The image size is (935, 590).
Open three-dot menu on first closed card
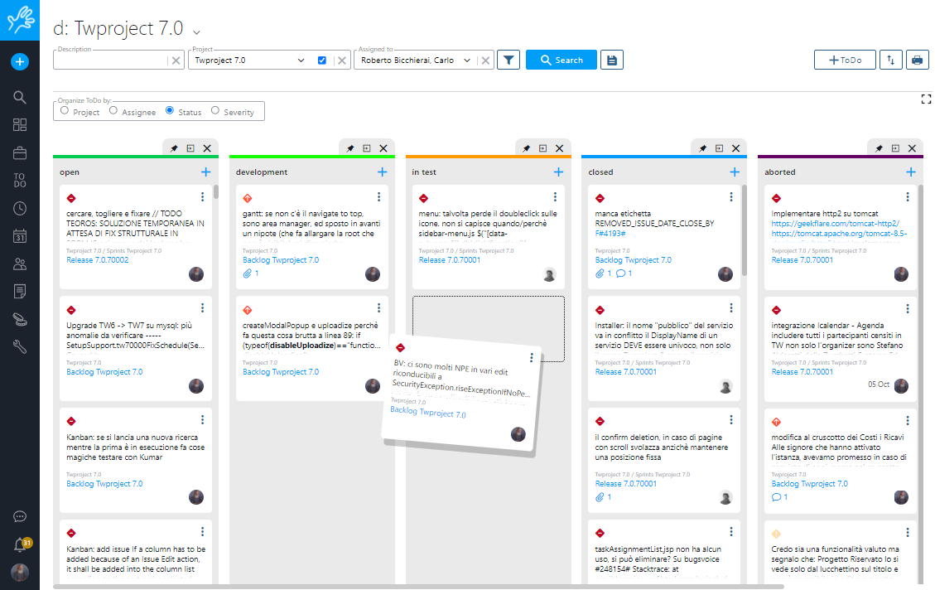(732, 197)
